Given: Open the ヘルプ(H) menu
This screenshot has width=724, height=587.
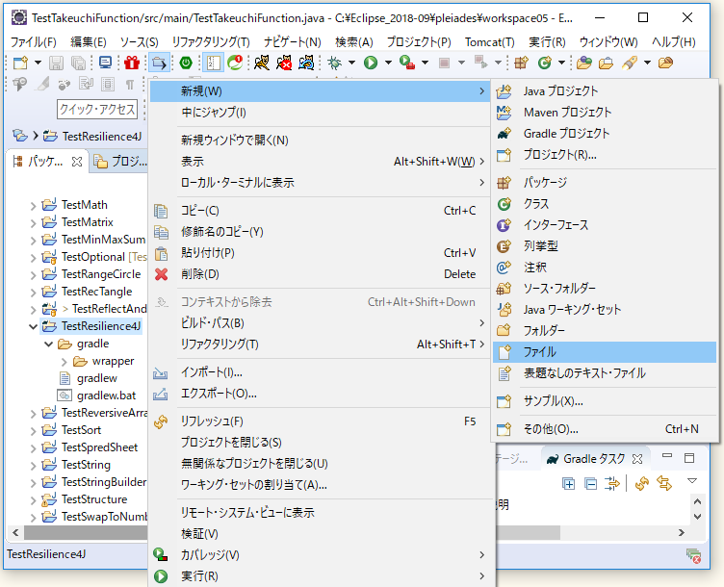Looking at the screenshot, I should [674, 42].
